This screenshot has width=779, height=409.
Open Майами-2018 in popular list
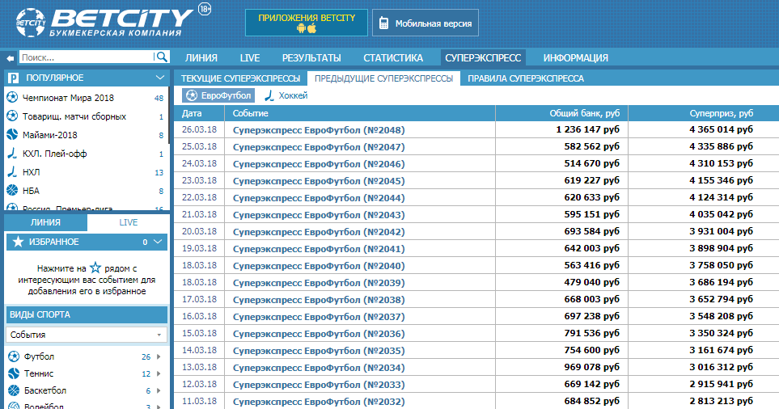click(x=49, y=135)
